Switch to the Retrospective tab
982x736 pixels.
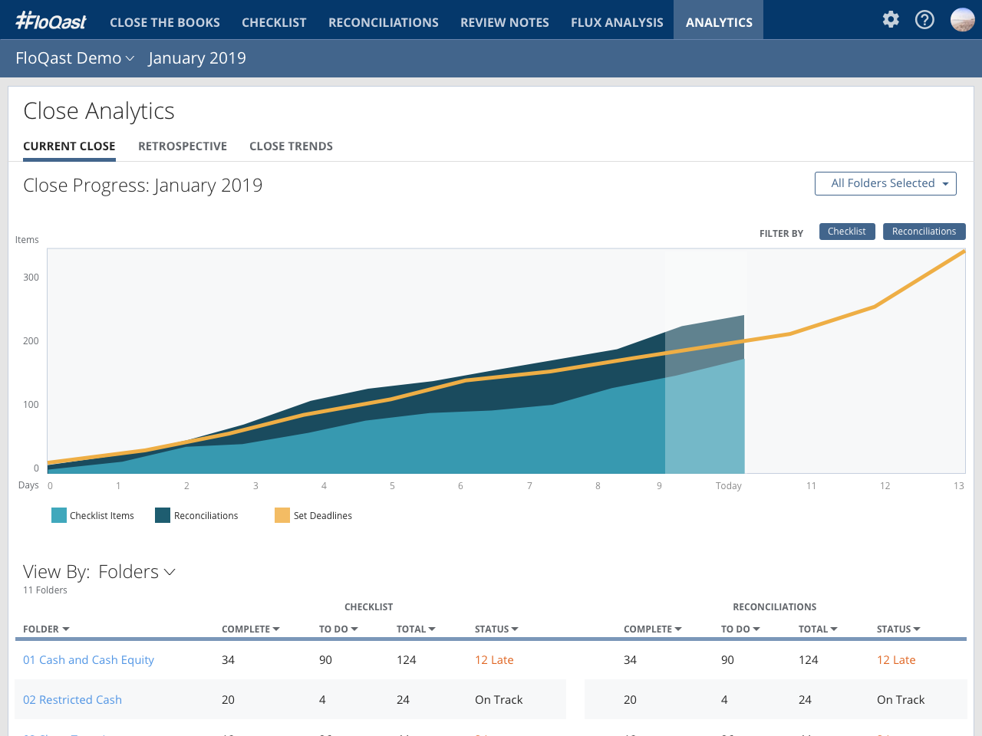[183, 146]
